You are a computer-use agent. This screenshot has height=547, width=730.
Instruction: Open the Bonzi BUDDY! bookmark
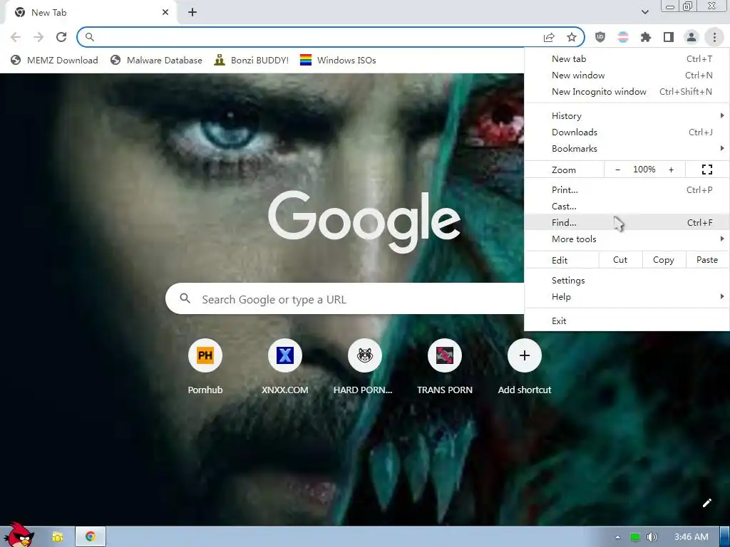click(x=252, y=60)
